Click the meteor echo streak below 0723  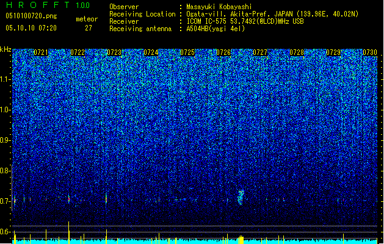coord(106,198)
